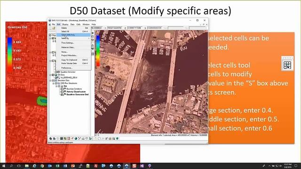
Task: Close the open Edit menu via its title
Action: coord(58,24)
